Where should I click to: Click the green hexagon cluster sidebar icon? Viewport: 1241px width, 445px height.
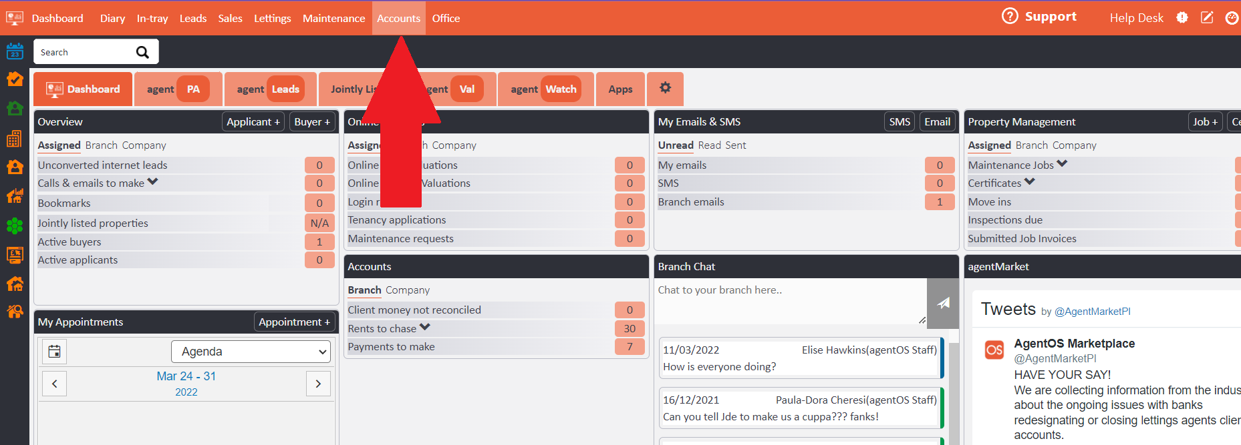15,226
